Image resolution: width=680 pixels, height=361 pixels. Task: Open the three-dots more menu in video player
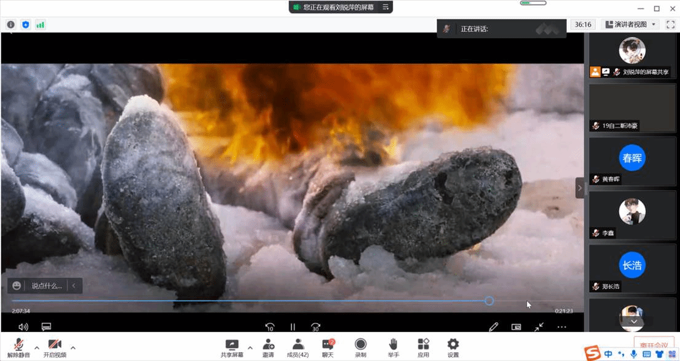pyautogui.click(x=561, y=327)
